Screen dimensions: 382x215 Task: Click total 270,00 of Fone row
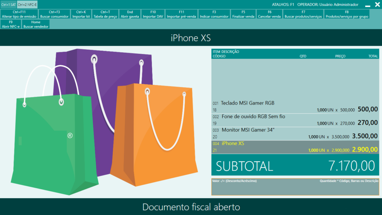tap(367, 122)
